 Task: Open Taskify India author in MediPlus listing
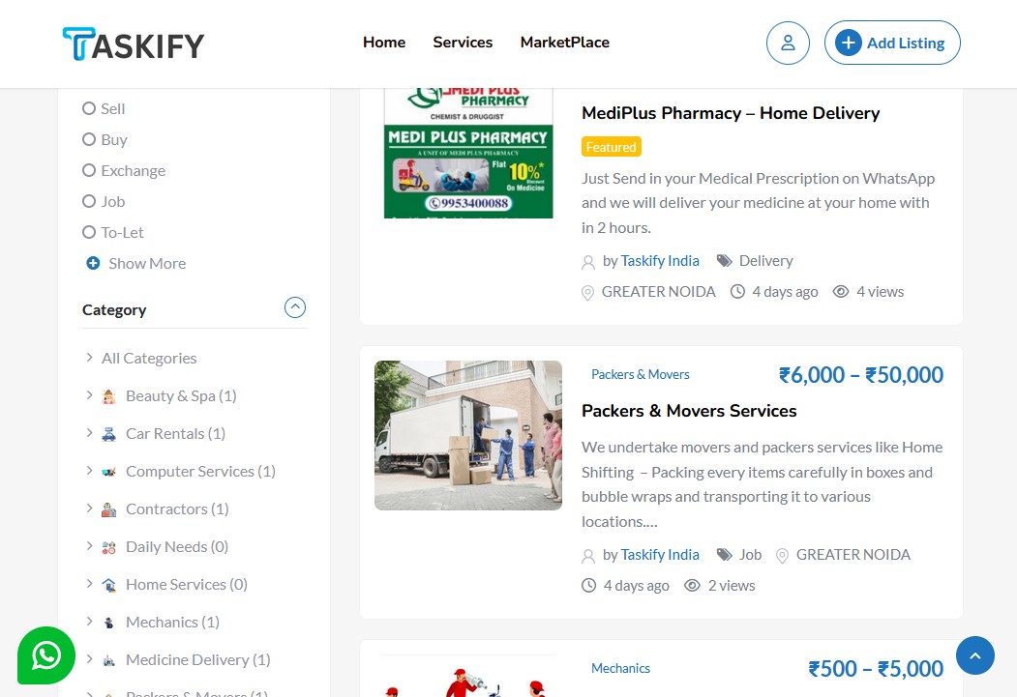coord(660,260)
